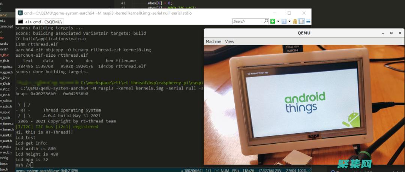Click the active console list icon

[x=284, y=22]
